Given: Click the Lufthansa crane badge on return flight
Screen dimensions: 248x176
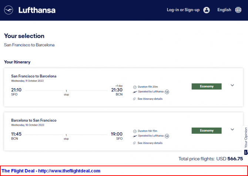Looking at the screenshot, I should pos(167,136).
